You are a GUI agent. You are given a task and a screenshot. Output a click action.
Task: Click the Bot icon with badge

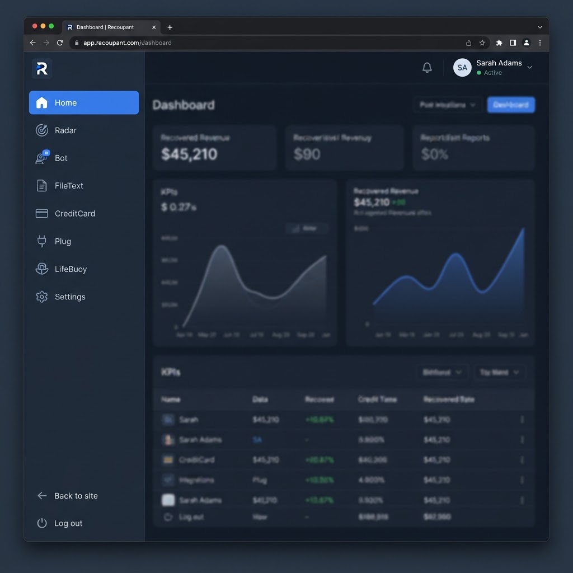(43, 157)
